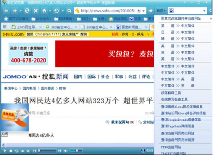
Task: Select 查询PageRank详细信息 menu item
Action: (x=183, y=126)
